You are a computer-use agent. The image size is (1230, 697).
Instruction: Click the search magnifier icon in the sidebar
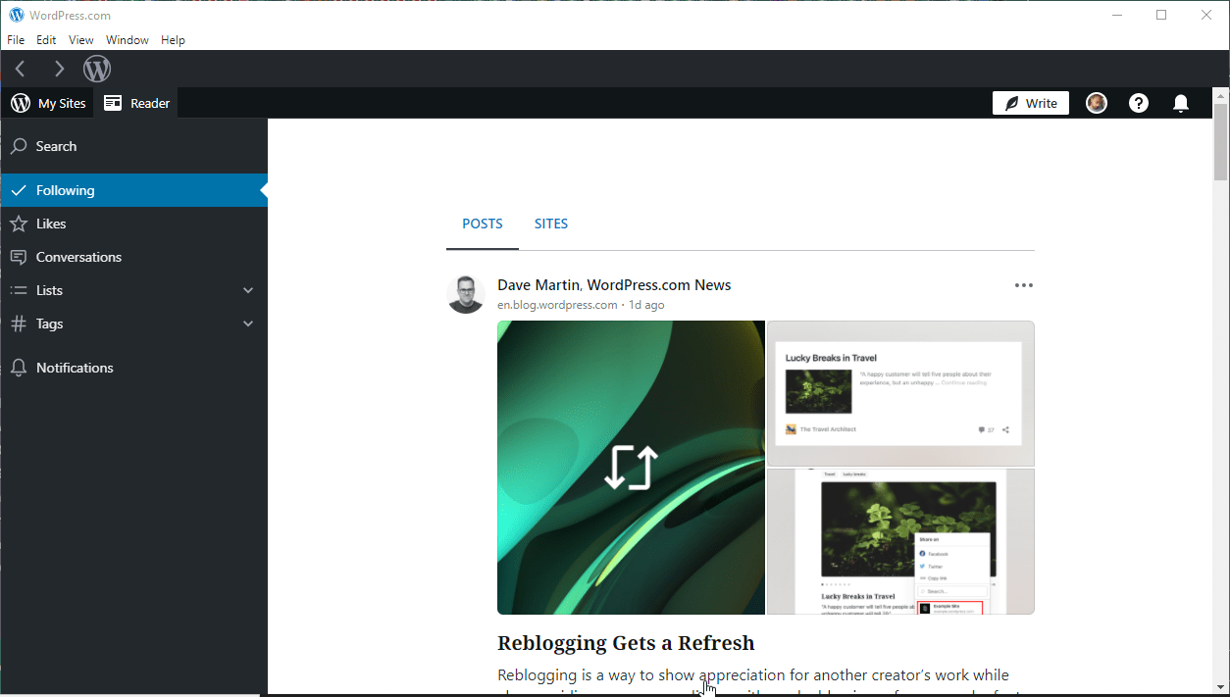tap(18, 146)
